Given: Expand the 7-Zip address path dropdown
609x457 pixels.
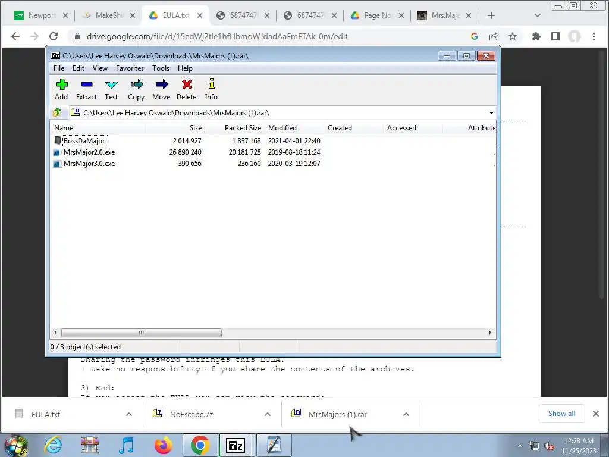Looking at the screenshot, I should point(491,113).
